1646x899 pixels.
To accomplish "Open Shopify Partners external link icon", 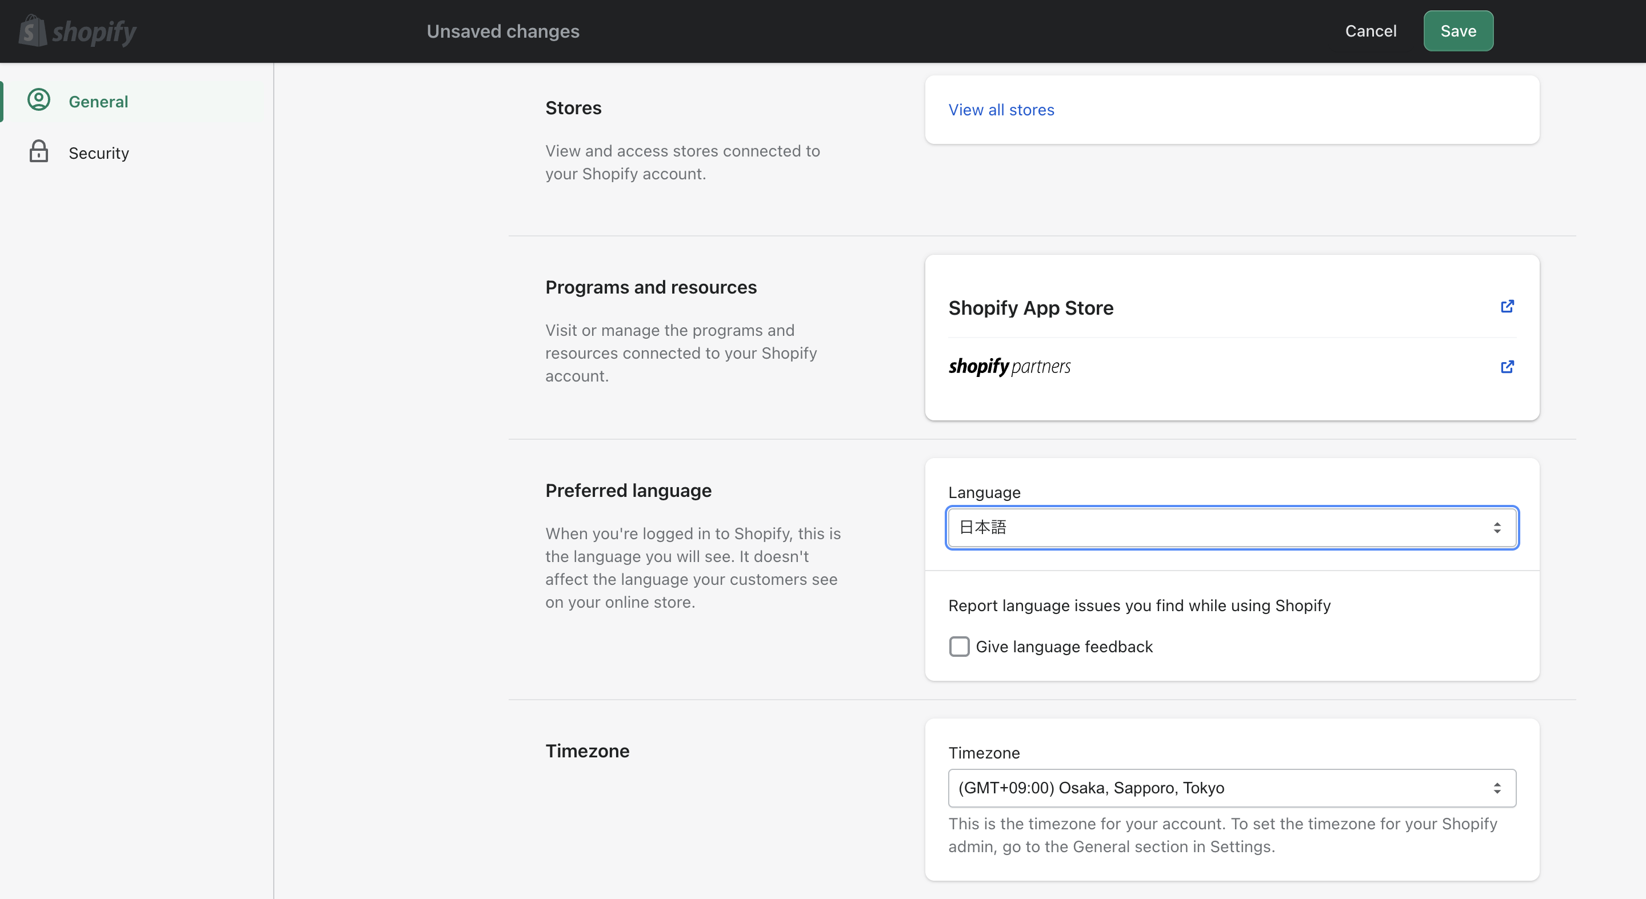I will 1507,367.
